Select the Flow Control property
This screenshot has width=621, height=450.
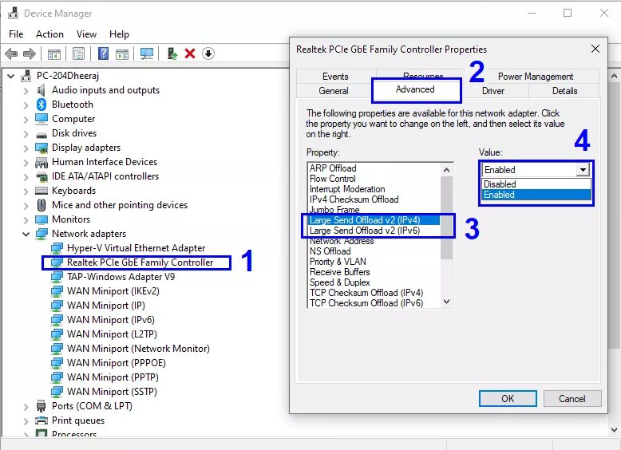coord(374,179)
